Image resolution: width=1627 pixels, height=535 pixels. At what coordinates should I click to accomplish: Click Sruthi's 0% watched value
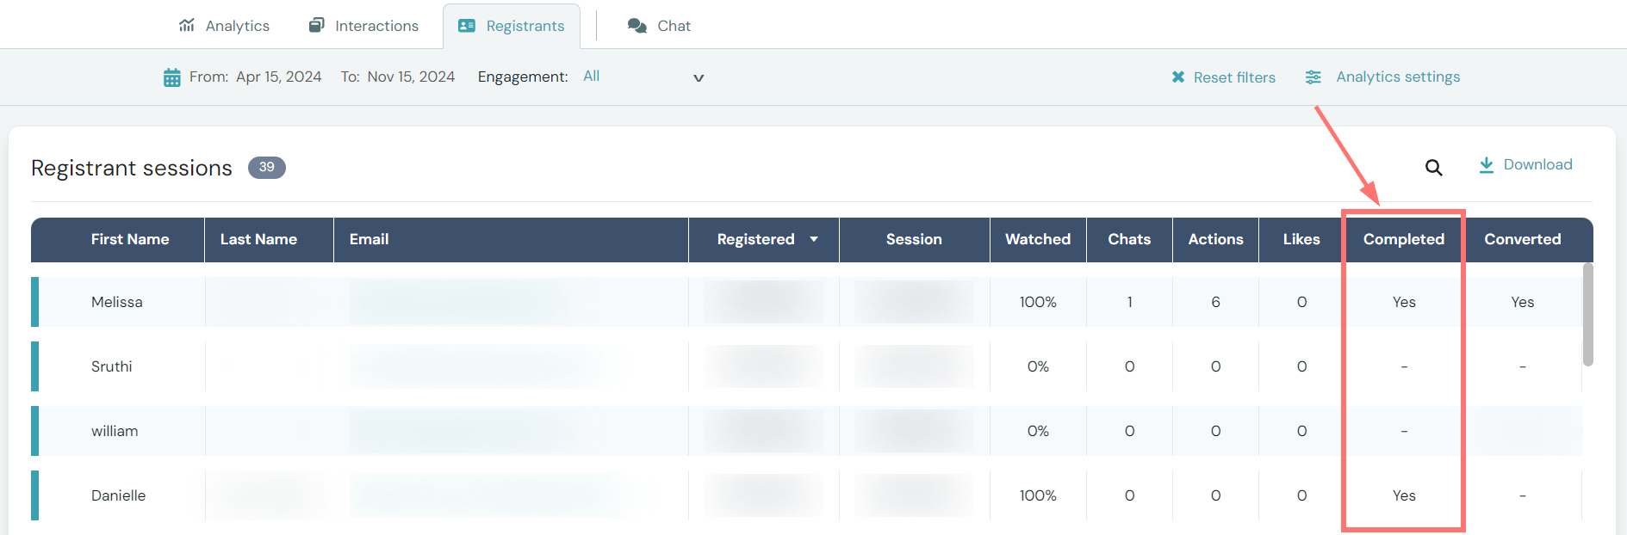(1038, 366)
